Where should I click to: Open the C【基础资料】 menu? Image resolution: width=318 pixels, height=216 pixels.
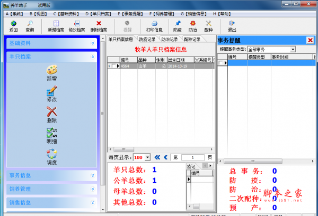(66, 14)
